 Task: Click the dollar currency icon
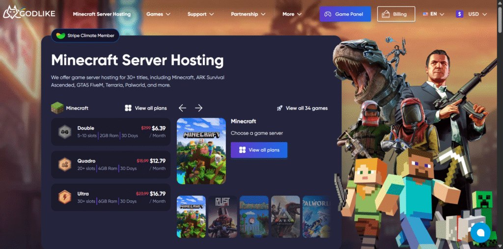click(459, 14)
